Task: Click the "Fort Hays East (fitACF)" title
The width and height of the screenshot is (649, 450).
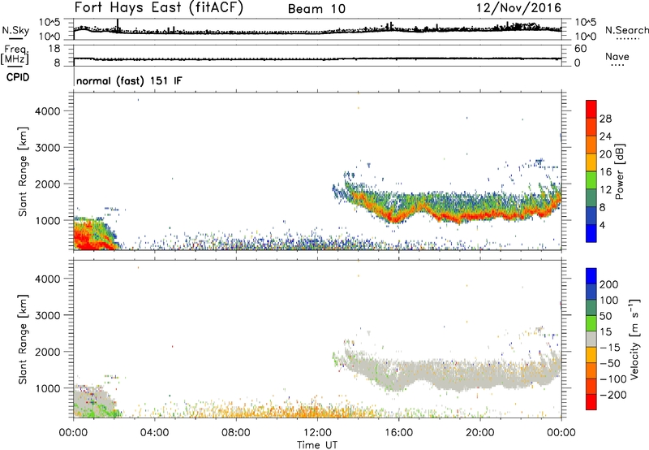Action: click(x=158, y=7)
